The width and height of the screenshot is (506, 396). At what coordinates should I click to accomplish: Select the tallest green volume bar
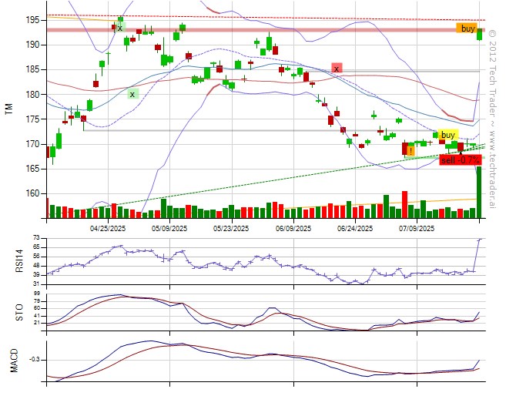tap(479, 192)
